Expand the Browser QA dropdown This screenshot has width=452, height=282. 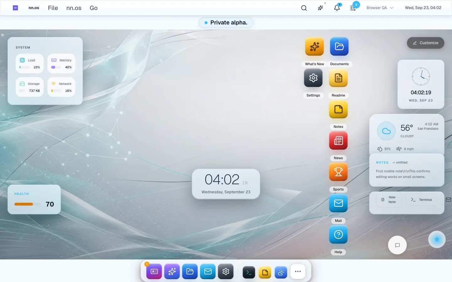pyautogui.click(x=380, y=8)
